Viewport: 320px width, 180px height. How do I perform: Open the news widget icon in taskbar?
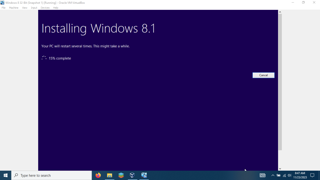263,175
